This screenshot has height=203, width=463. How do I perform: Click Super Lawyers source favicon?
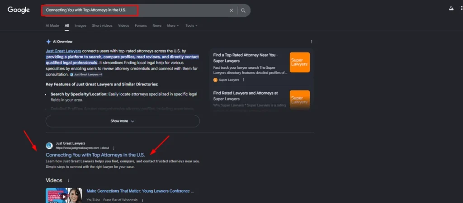(215, 80)
